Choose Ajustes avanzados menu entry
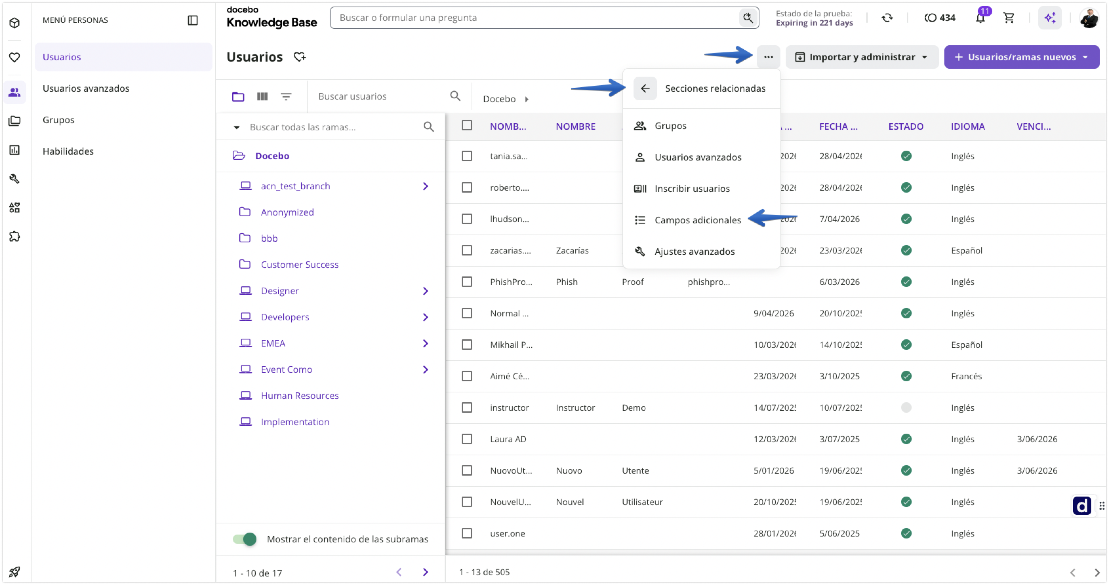 point(701,251)
